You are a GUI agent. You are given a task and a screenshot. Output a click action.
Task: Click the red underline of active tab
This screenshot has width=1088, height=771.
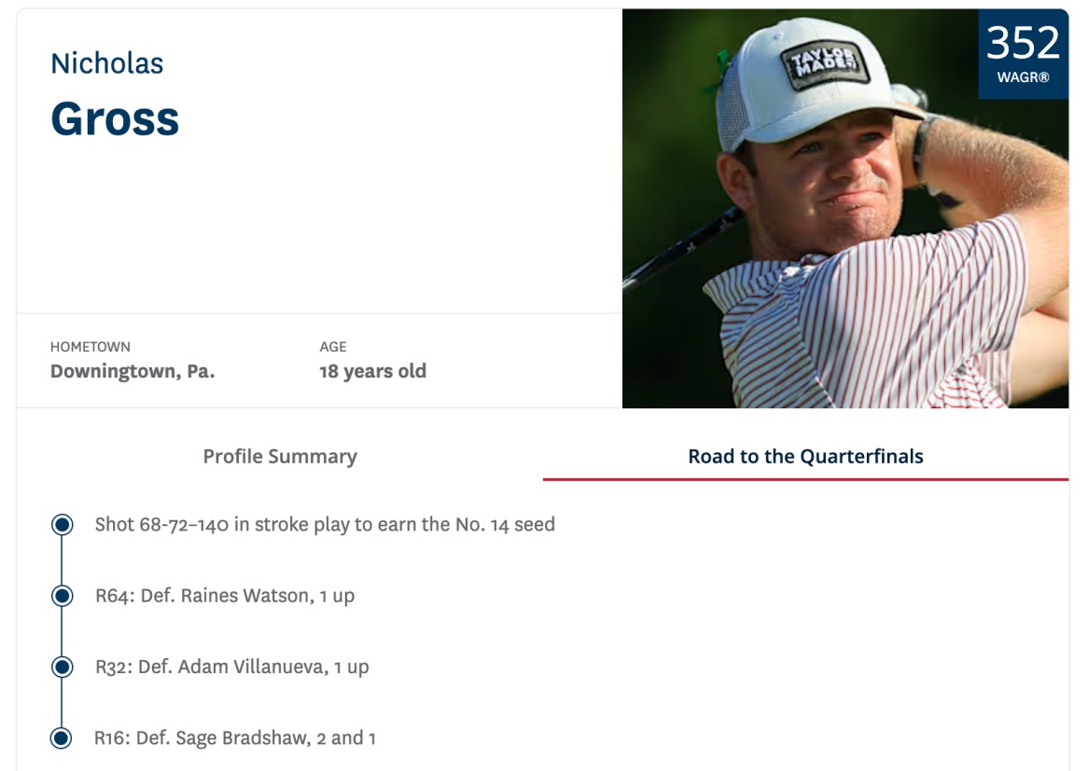tap(805, 479)
